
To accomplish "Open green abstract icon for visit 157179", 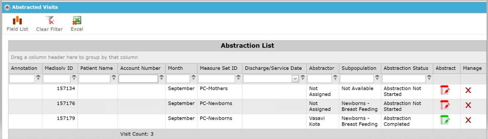I will coord(445,120).
